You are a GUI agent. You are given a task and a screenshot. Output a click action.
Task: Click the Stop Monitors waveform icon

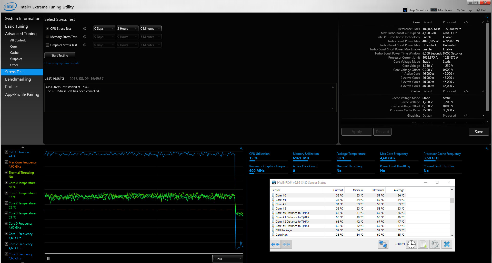click(x=405, y=10)
